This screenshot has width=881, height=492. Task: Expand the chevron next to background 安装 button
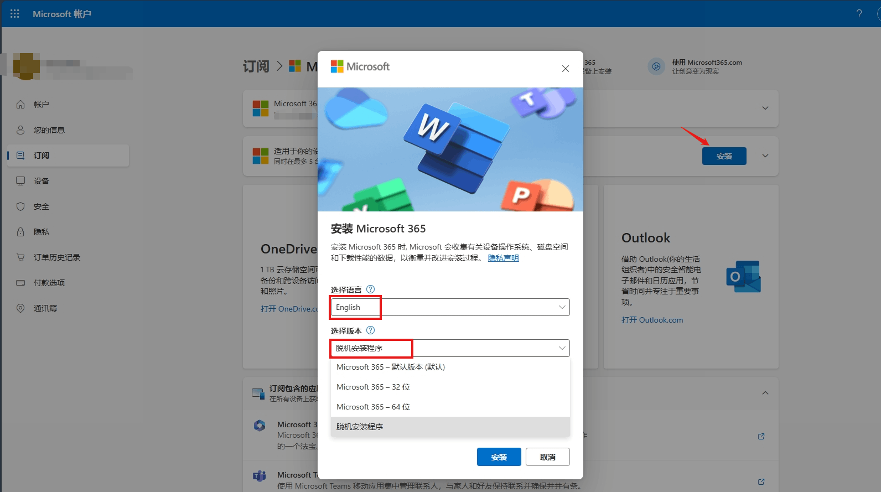pos(765,156)
